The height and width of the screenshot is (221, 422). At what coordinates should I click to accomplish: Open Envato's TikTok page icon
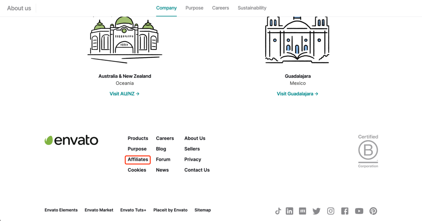278,211
